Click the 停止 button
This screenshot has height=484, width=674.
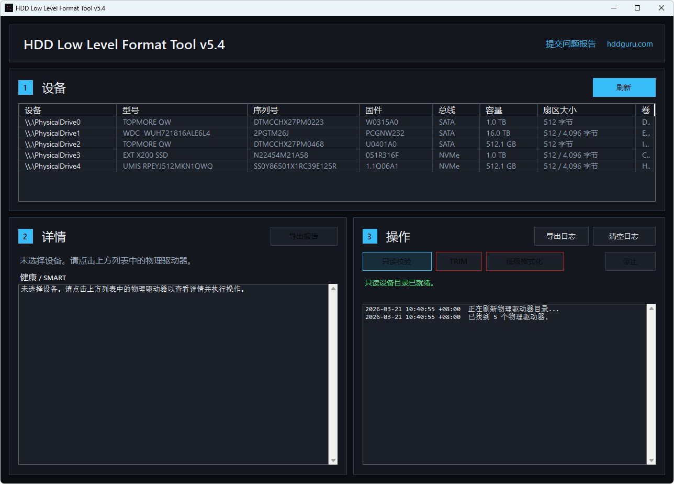point(630,261)
